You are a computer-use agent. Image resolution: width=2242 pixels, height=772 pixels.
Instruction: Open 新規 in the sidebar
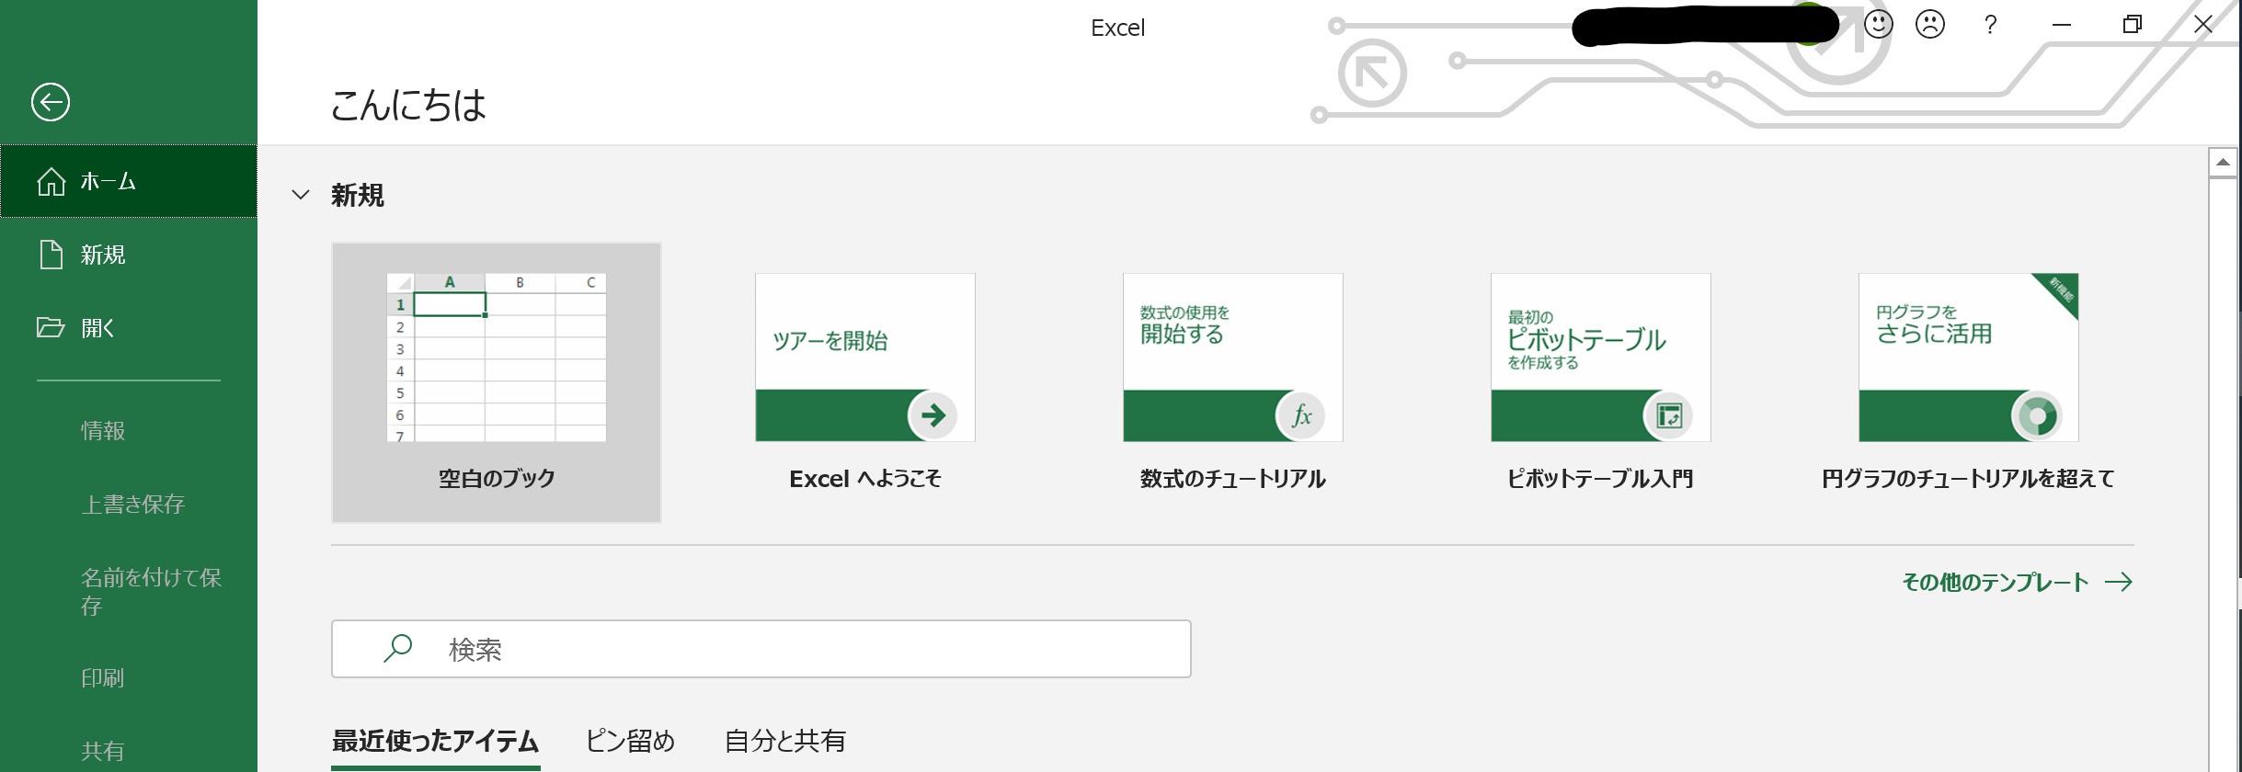(x=129, y=255)
